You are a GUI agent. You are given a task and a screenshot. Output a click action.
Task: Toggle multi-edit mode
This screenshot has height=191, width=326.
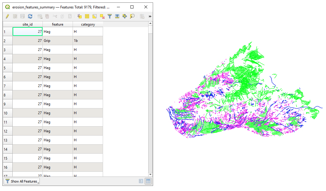[x=14, y=16]
